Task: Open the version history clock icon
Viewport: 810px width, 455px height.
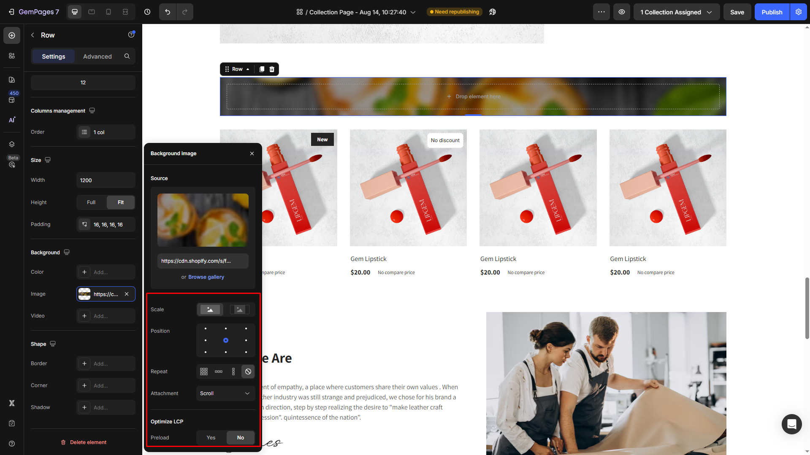Action: pyautogui.click(x=147, y=12)
